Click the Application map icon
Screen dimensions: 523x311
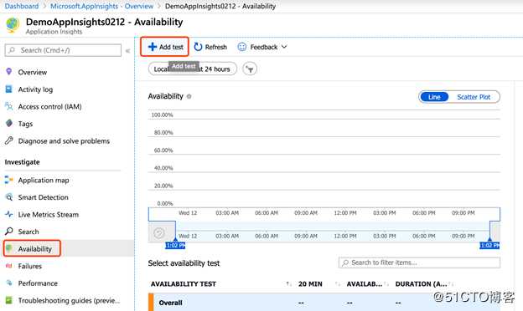pos(8,180)
